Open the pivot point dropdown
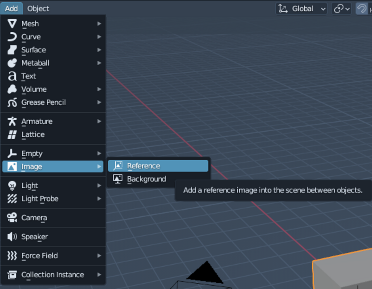Screen dimensions: 372x289 341,9
